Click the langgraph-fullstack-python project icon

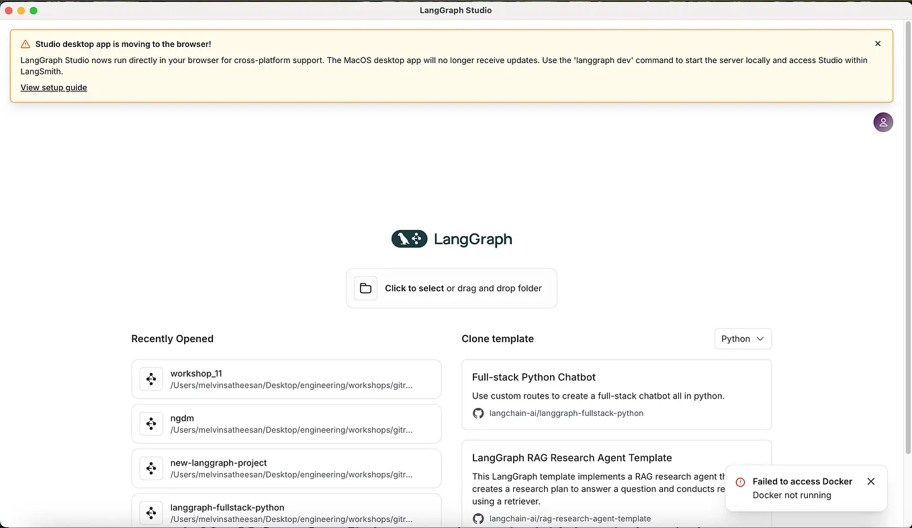(151, 513)
